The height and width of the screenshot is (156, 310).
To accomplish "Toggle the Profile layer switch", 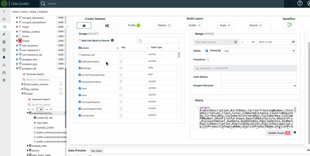I will click(138, 25).
